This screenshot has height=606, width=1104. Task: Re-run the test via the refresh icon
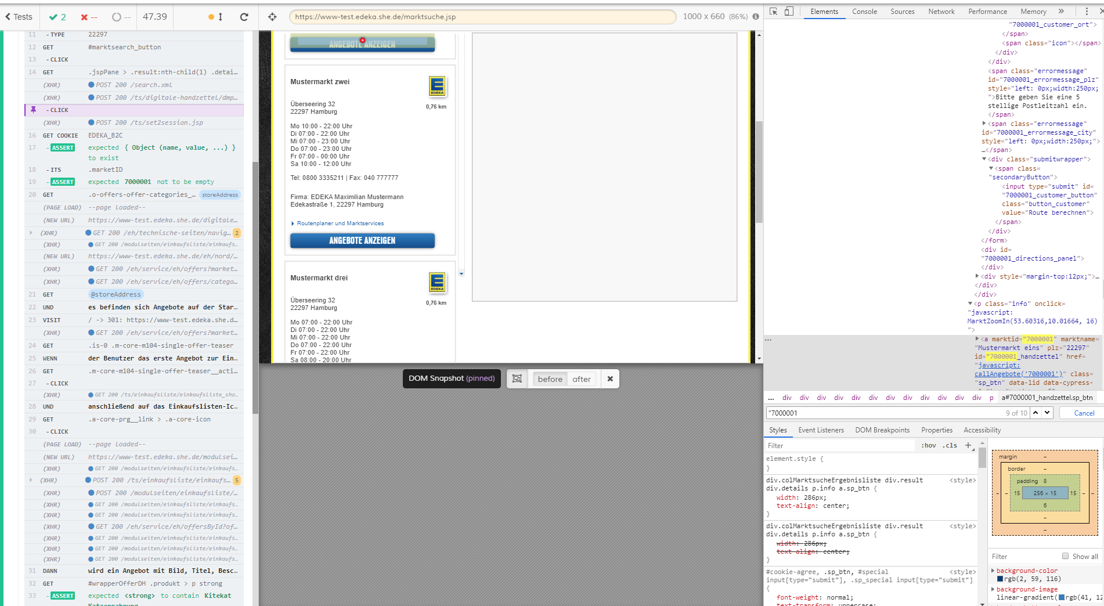pyautogui.click(x=243, y=17)
